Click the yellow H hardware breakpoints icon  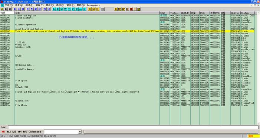click(x=98, y=9)
